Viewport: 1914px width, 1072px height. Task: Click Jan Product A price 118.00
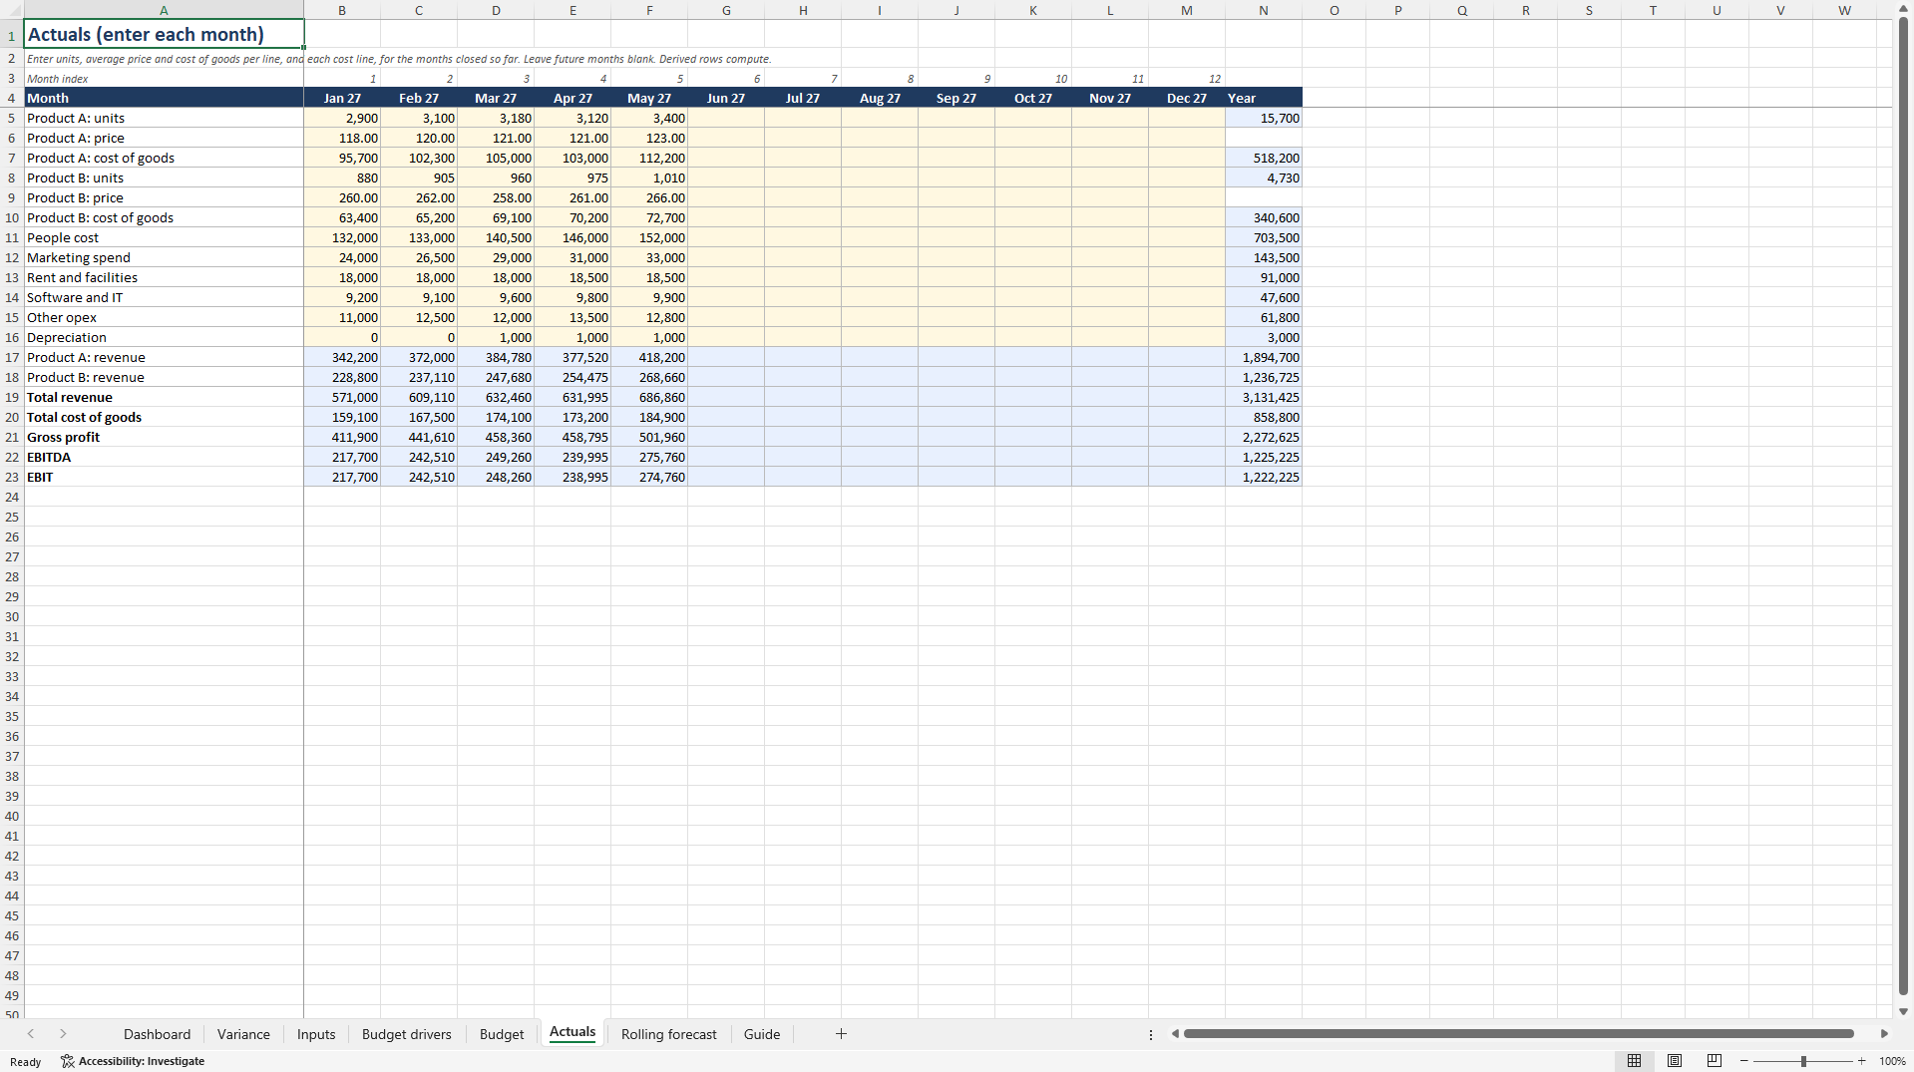click(x=342, y=138)
